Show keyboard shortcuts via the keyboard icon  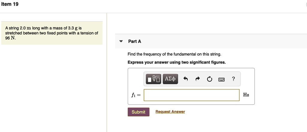[x=221, y=79]
